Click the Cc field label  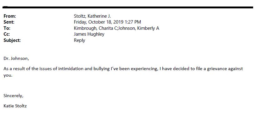(x=7, y=34)
